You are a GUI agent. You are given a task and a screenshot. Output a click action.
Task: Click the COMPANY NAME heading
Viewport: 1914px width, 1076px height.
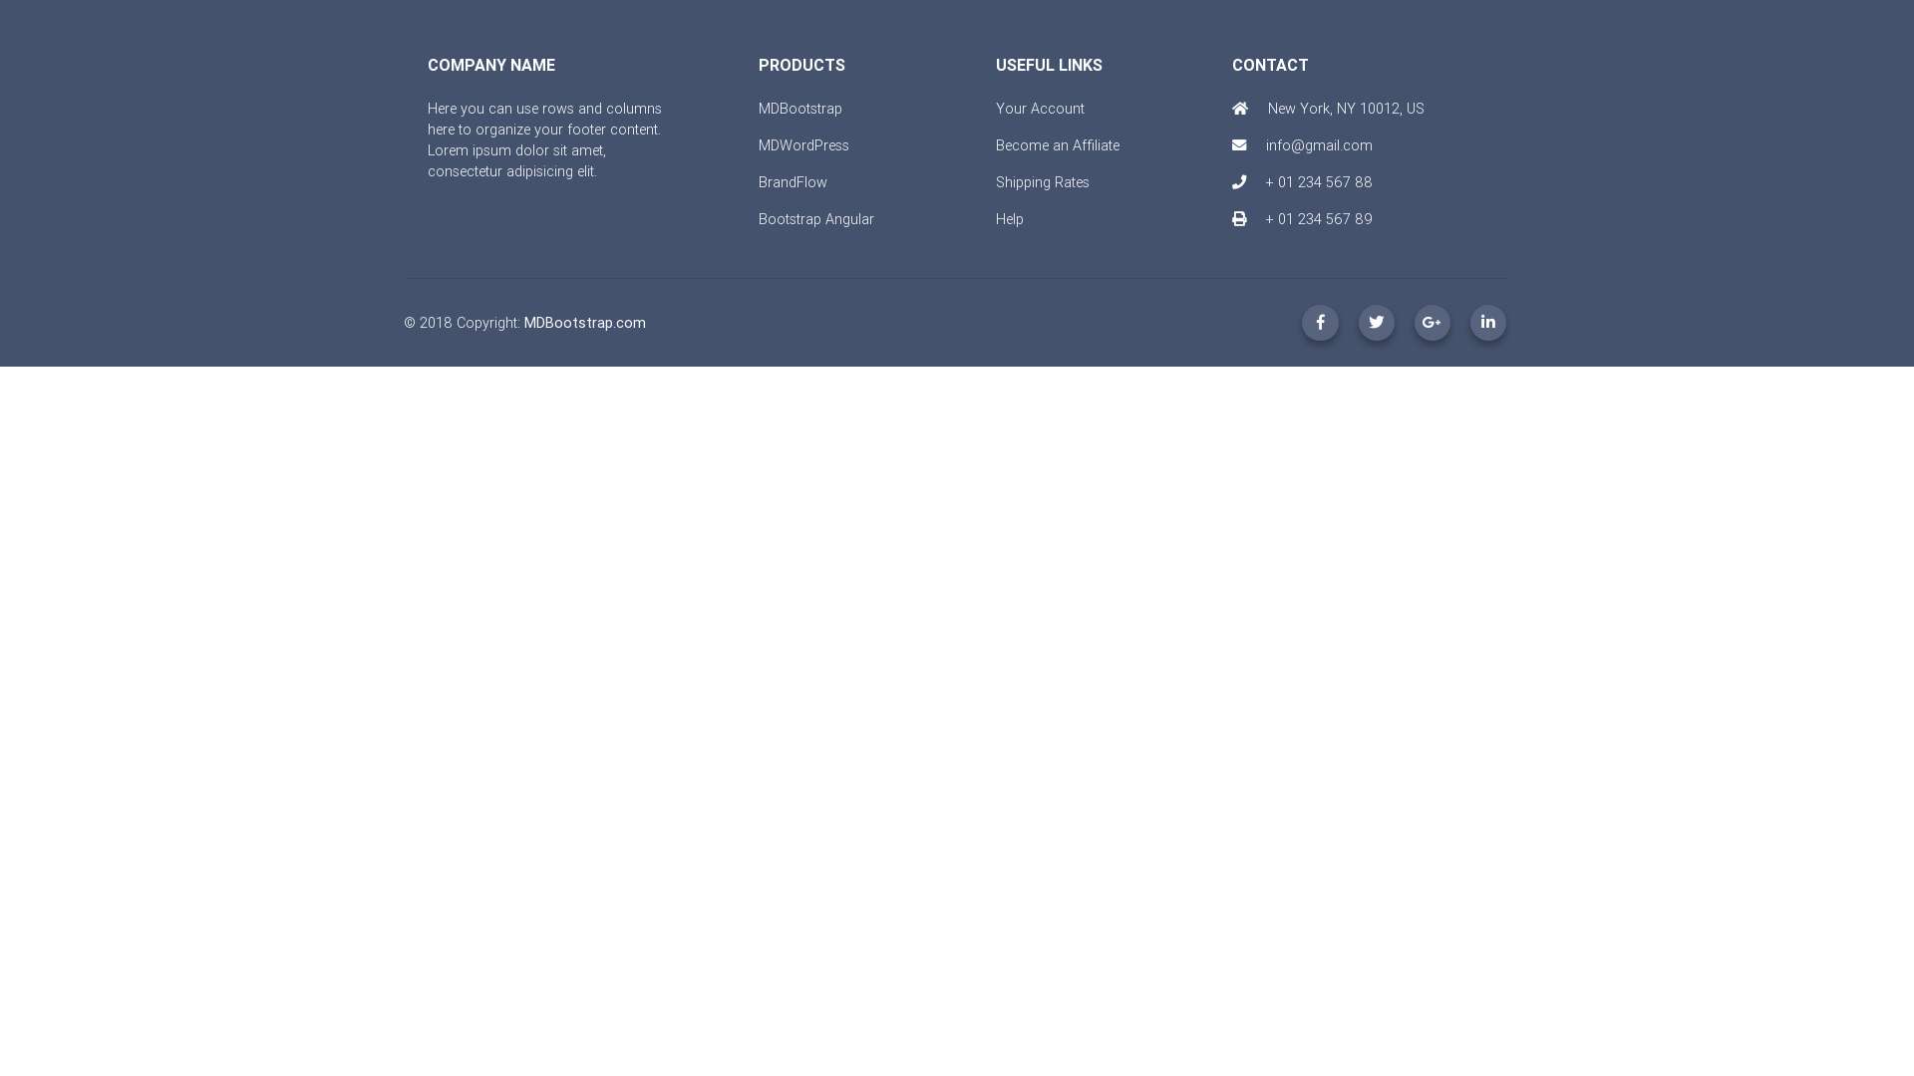(491, 66)
